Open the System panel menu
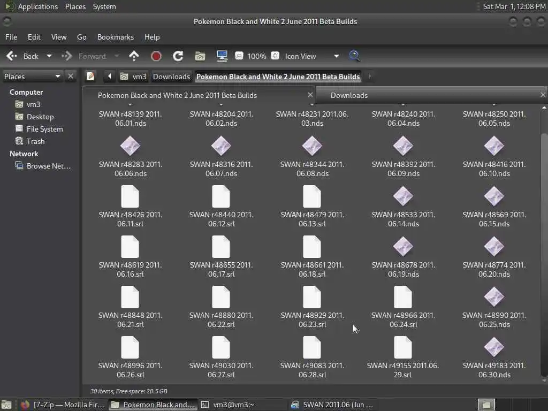 104,6
